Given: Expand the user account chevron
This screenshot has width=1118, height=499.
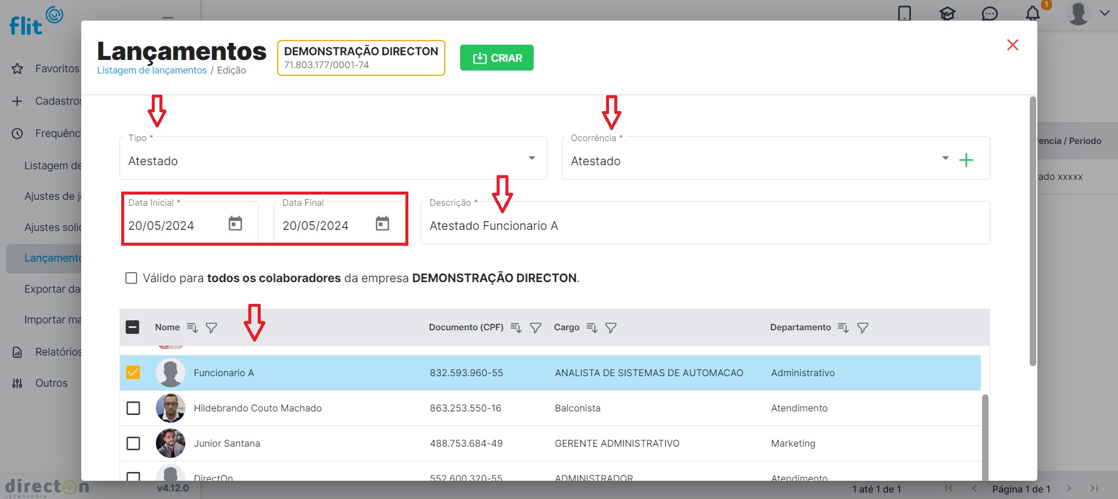Looking at the screenshot, I should point(1104,13).
